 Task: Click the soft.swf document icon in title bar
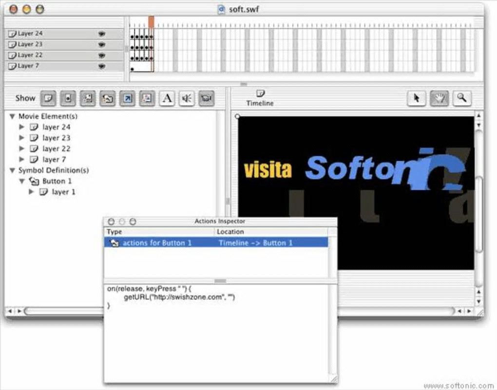pos(222,9)
